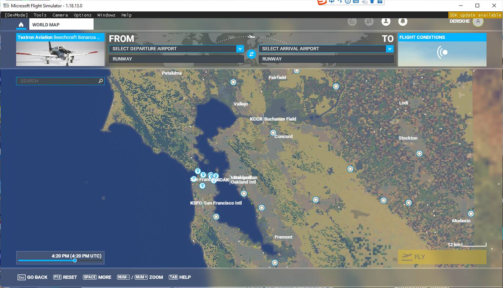Viewport: 503px width, 288px height.
Task: Click the swap departure and arrival icon
Action: 251,54
